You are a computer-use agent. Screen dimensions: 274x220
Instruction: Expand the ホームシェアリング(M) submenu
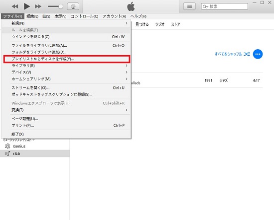pyautogui.click(x=66, y=79)
